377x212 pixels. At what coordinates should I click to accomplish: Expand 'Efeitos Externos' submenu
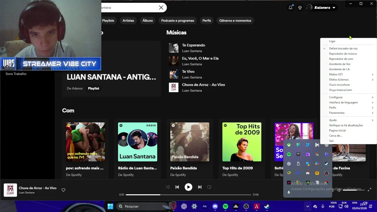[x=348, y=80]
